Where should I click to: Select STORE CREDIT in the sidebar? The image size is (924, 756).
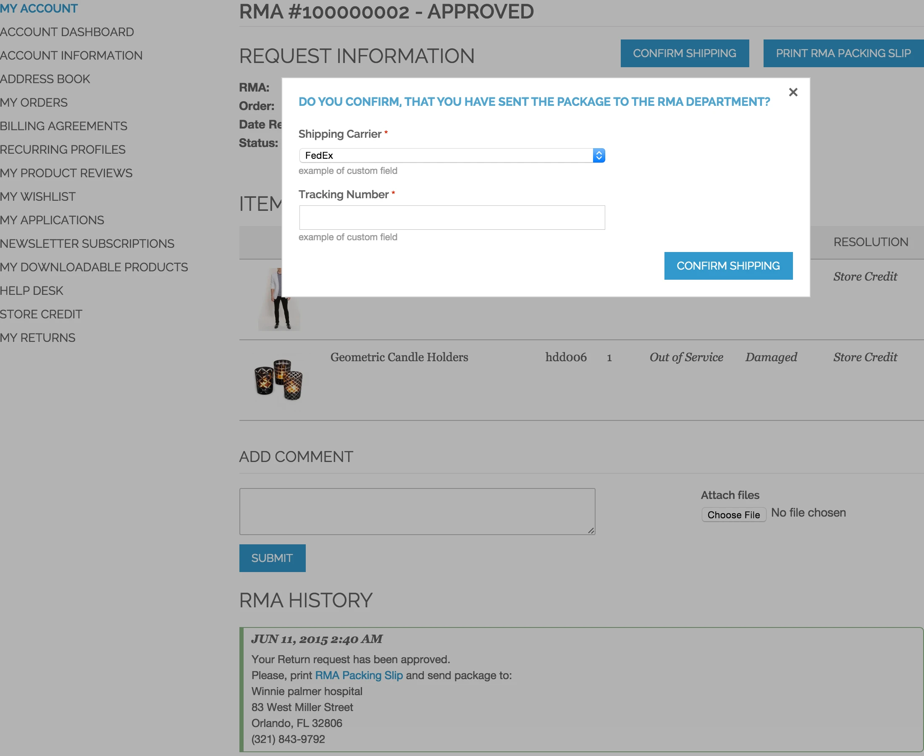pyautogui.click(x=41, y=314)
